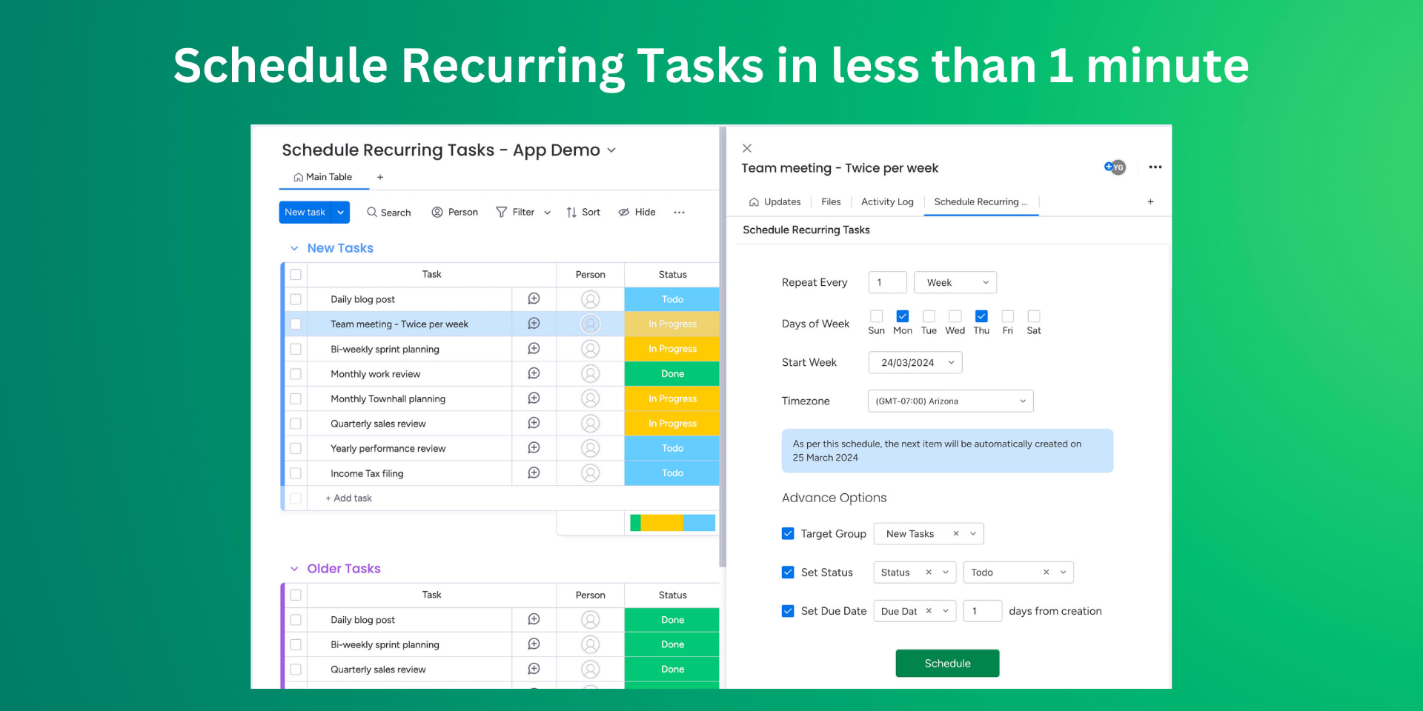Toggle the Sun day checkbox
The image size is (1423, 711).
[876, 316]
